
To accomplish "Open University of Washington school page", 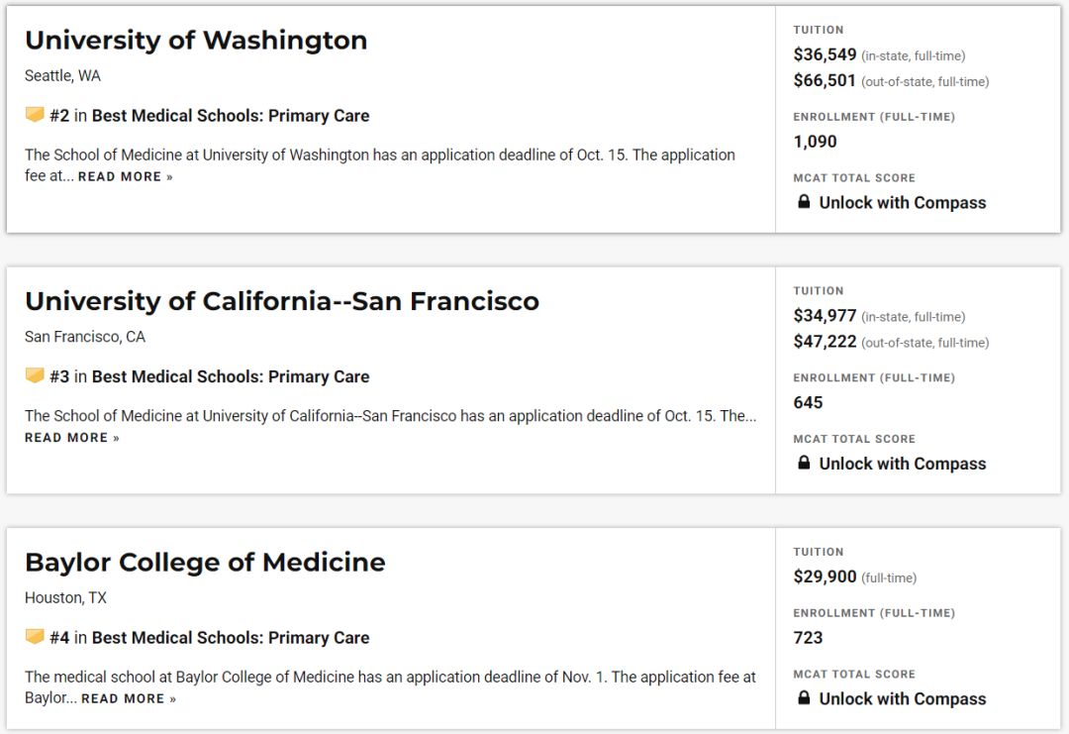I will (196, 41).
